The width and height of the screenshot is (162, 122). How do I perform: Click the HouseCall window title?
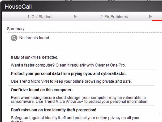click(x=18, y=7)
